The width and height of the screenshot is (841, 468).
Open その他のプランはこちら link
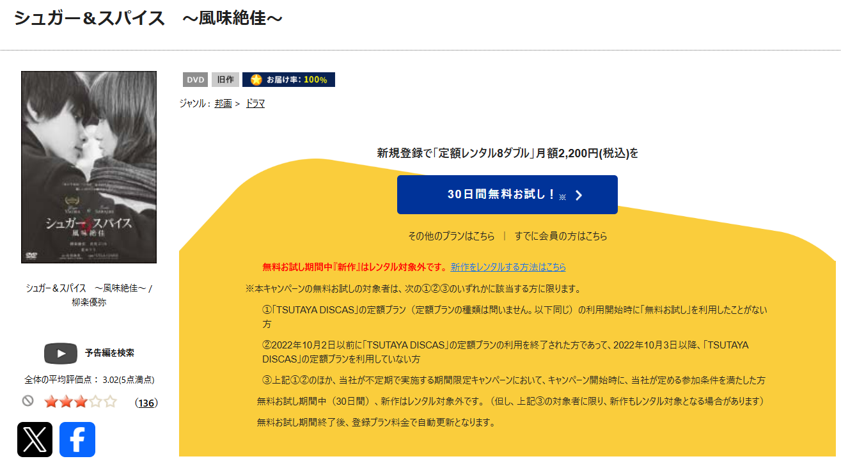pyautogui.click(x=452, y=236)
